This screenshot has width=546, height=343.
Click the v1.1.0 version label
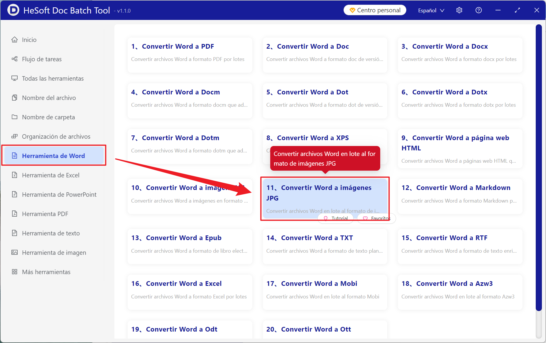122,11
